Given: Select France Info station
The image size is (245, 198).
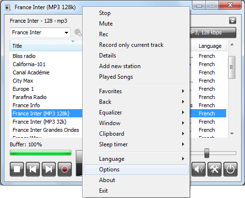Looking at the screenshot, I should coord(26,105).
